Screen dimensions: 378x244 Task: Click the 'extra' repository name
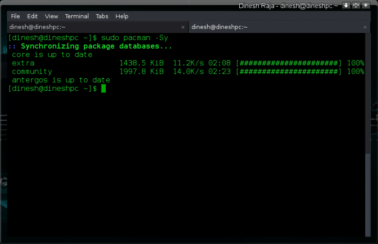23,63
